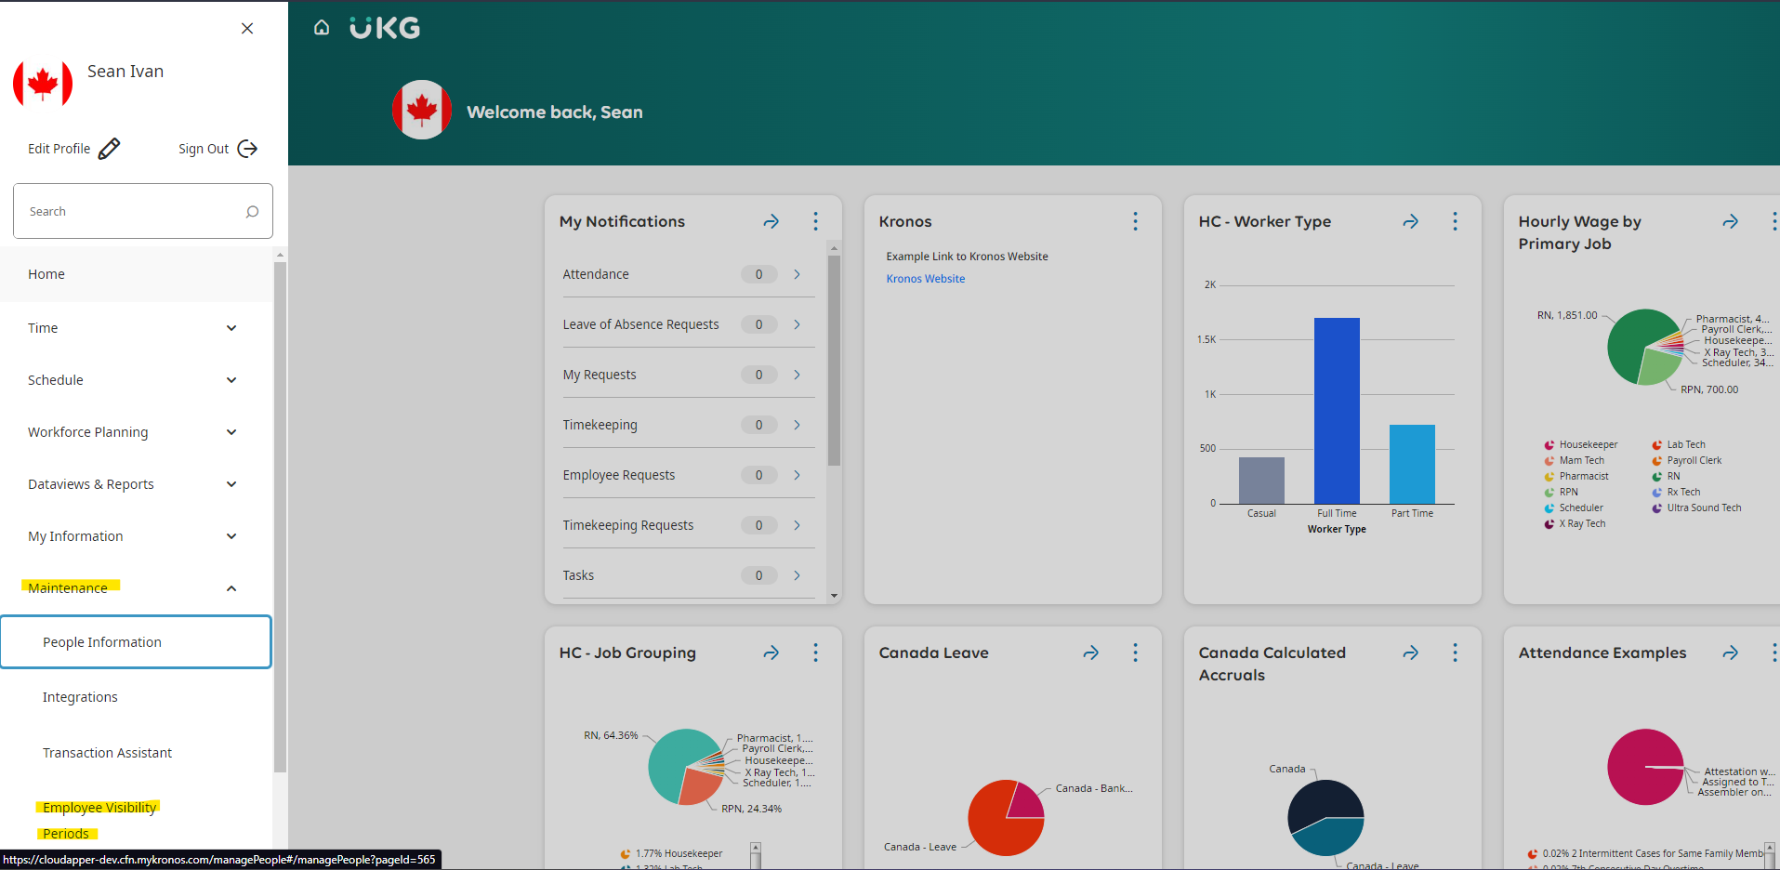Open My Notifications tile arrow
Screen dimensions: 1780x870
[x=771, y=222]
